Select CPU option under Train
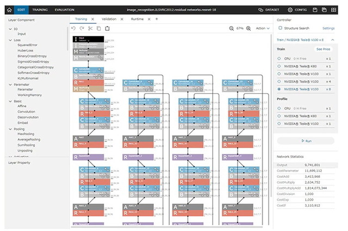 pos(279,59)
